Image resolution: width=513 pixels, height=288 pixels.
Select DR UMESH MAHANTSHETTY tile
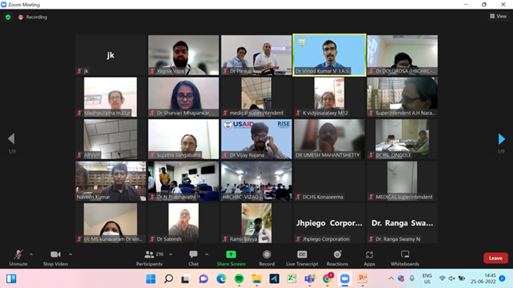329,139
